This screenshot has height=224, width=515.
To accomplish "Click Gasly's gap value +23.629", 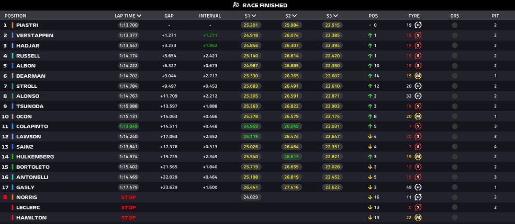I will [x=169, y=187].
